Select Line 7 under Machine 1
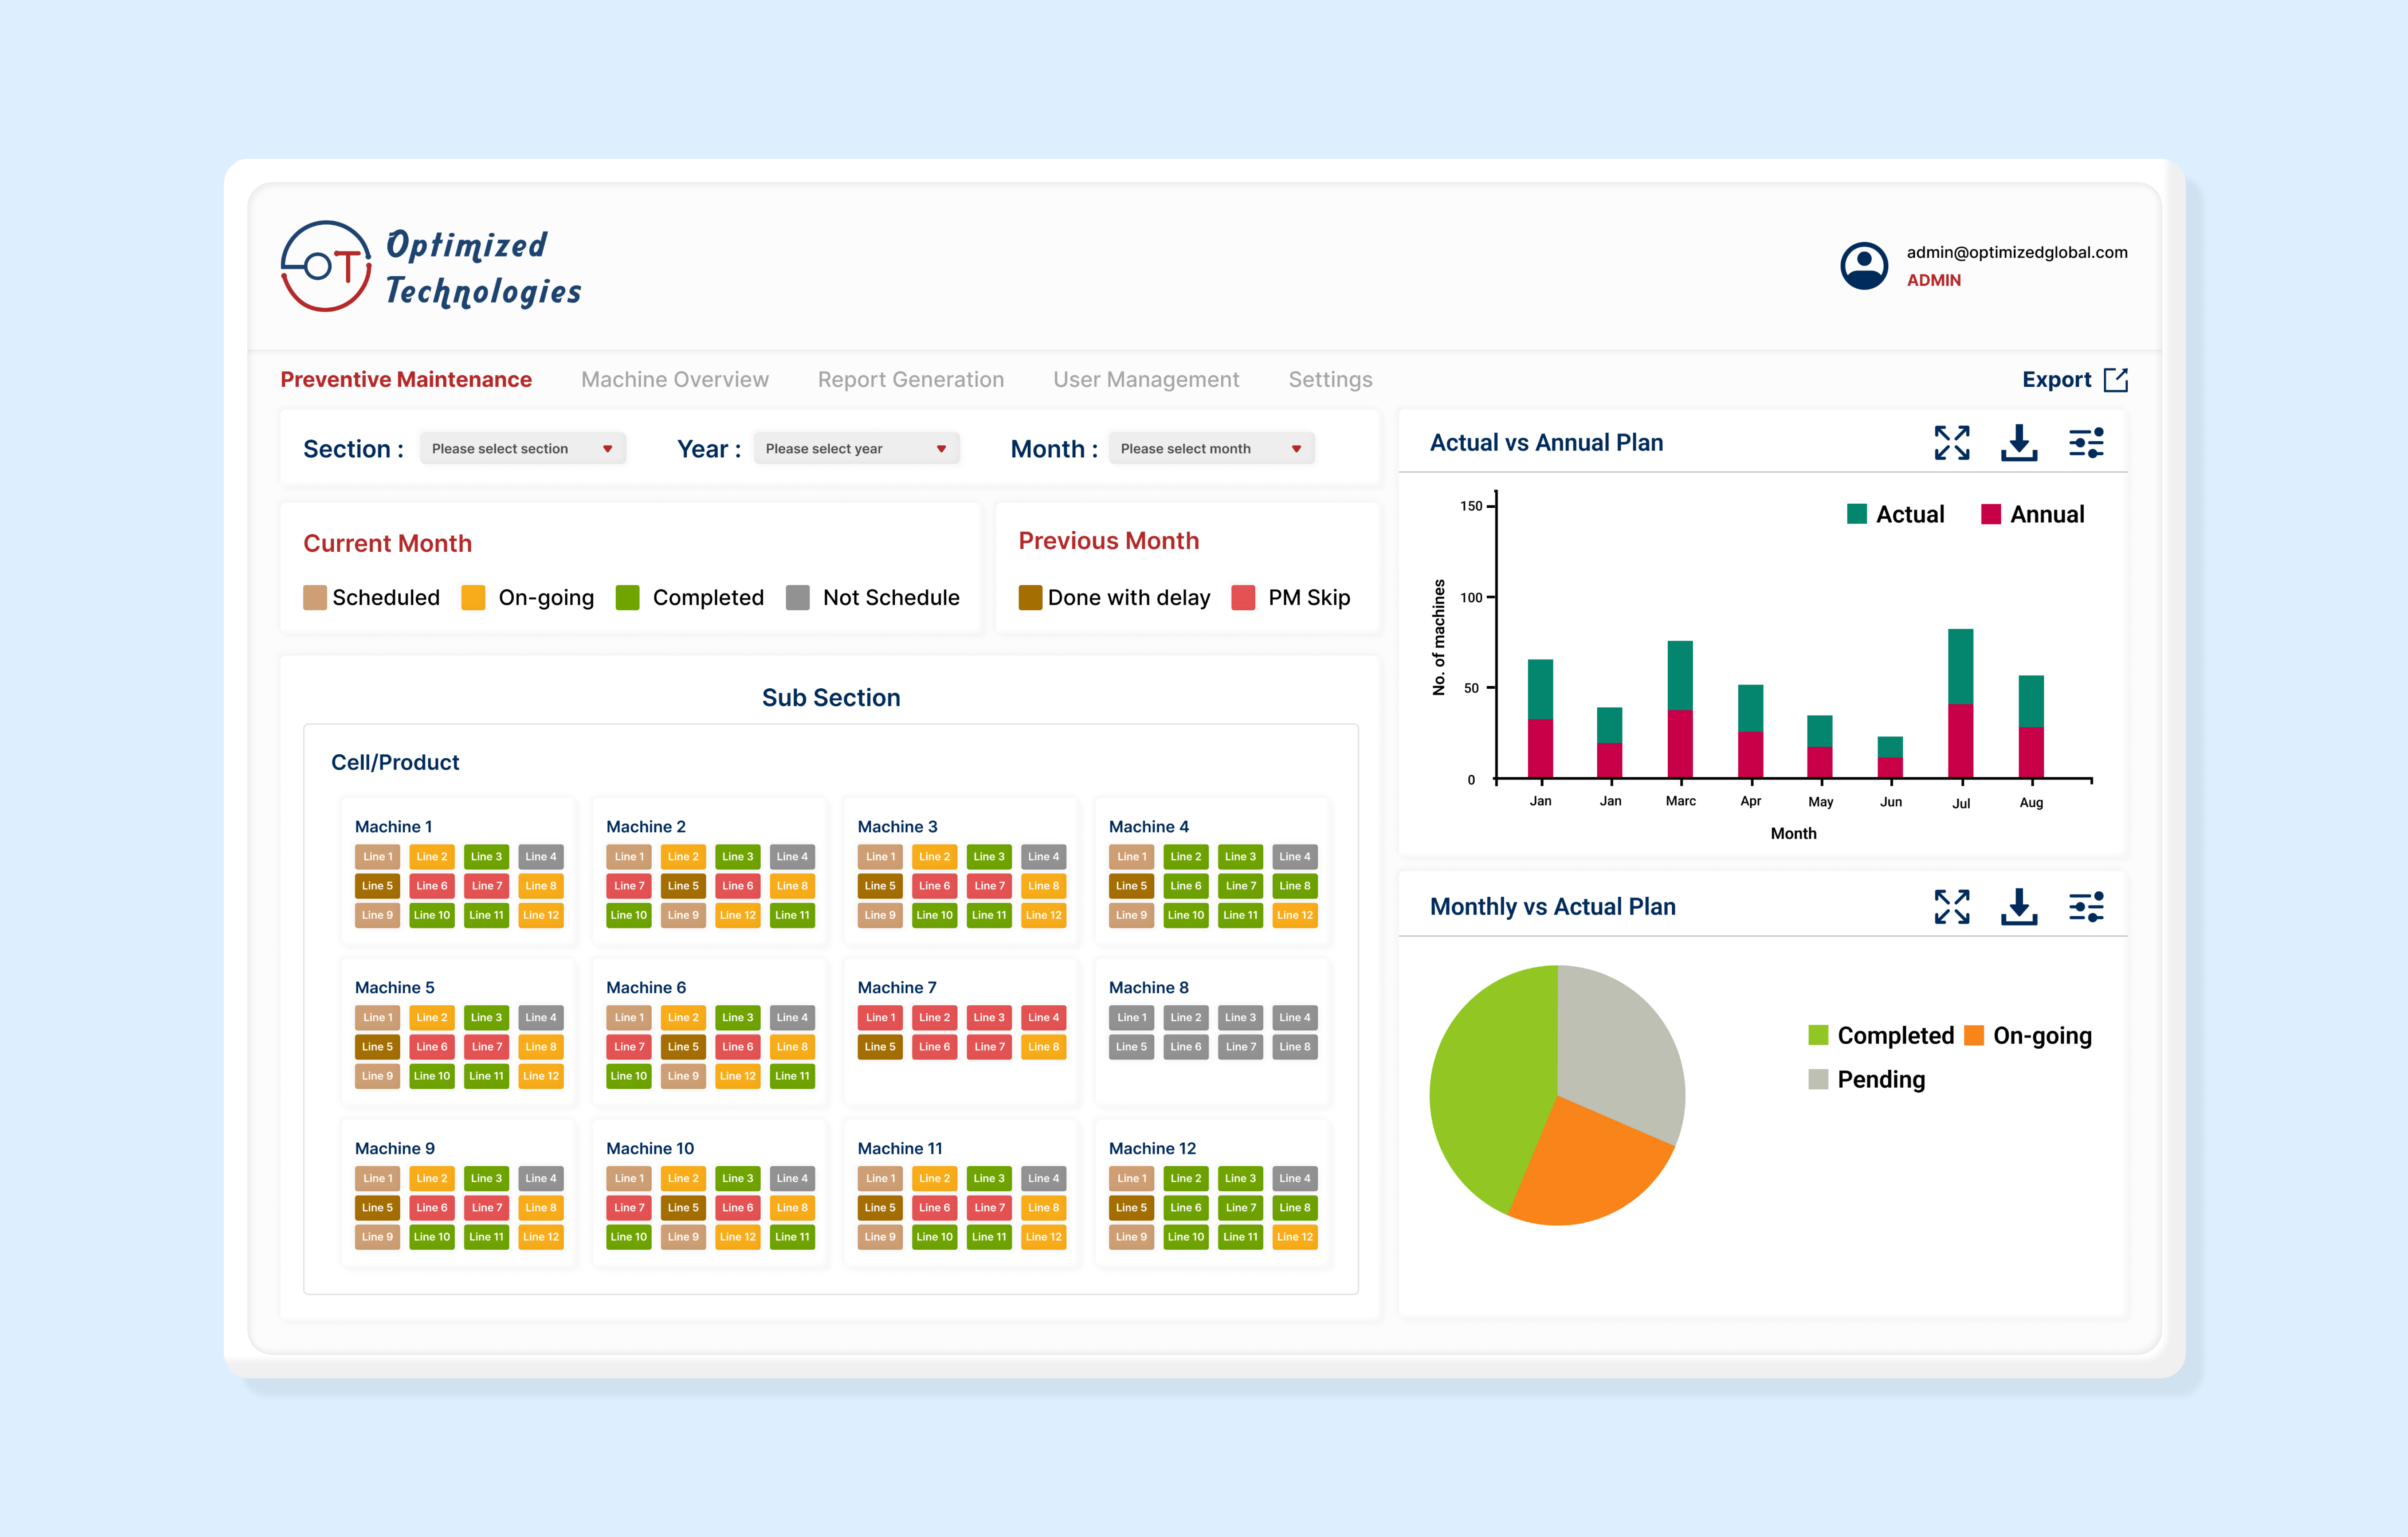 tap(487, 886)
